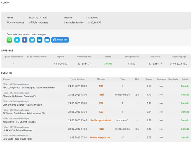Screen dimensions: 193x143
Task: Share the bet on Twitter
Action: (x=17, y=40)
